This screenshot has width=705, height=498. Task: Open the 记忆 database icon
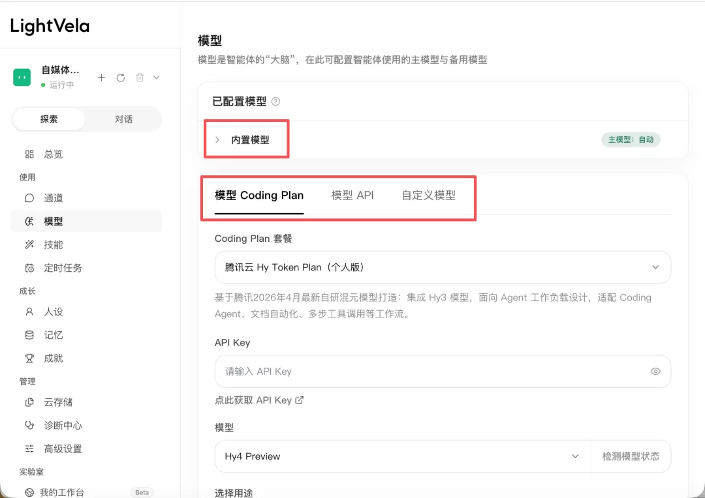pyautogui.click(x=29, y=335)
